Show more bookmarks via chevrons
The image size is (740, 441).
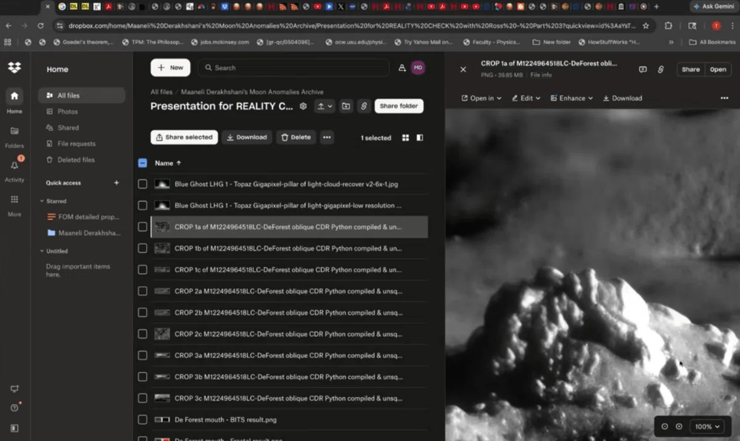pyautogui.click(x=671, y=42)
